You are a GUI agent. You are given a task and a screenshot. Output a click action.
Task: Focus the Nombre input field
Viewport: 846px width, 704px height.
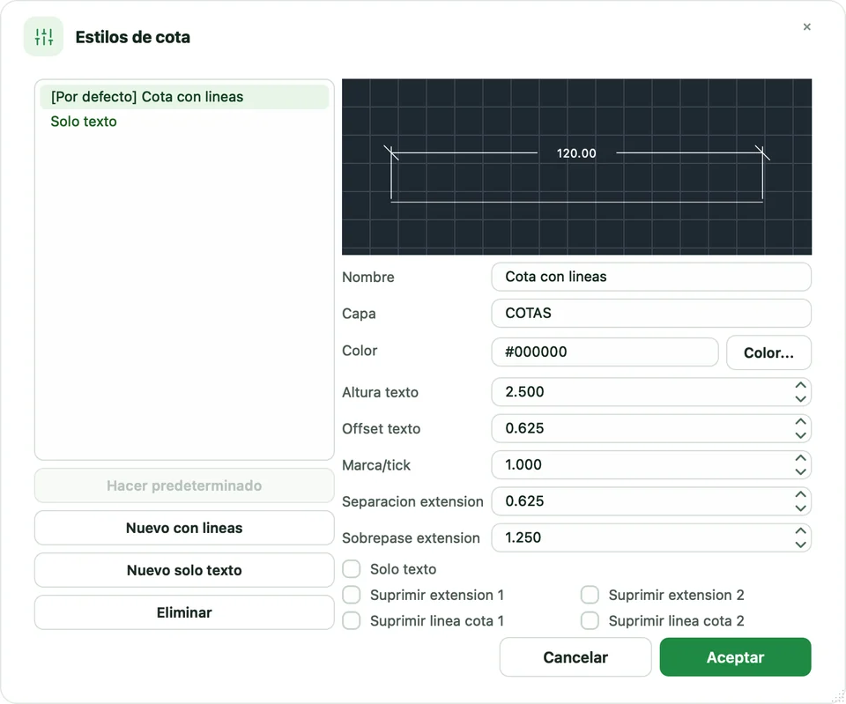click(x=650, y=277)
